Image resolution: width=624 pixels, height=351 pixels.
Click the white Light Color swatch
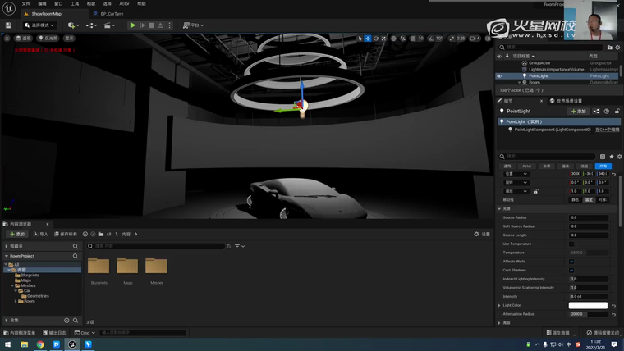tap(588, 305)
